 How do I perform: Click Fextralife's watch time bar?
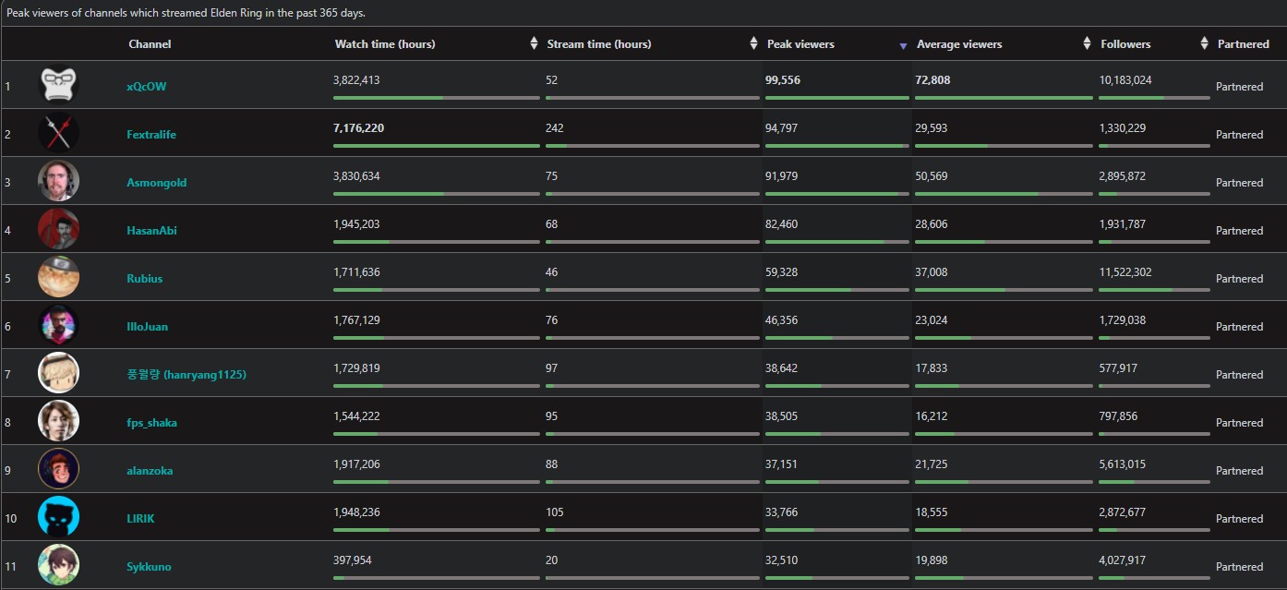437,146
